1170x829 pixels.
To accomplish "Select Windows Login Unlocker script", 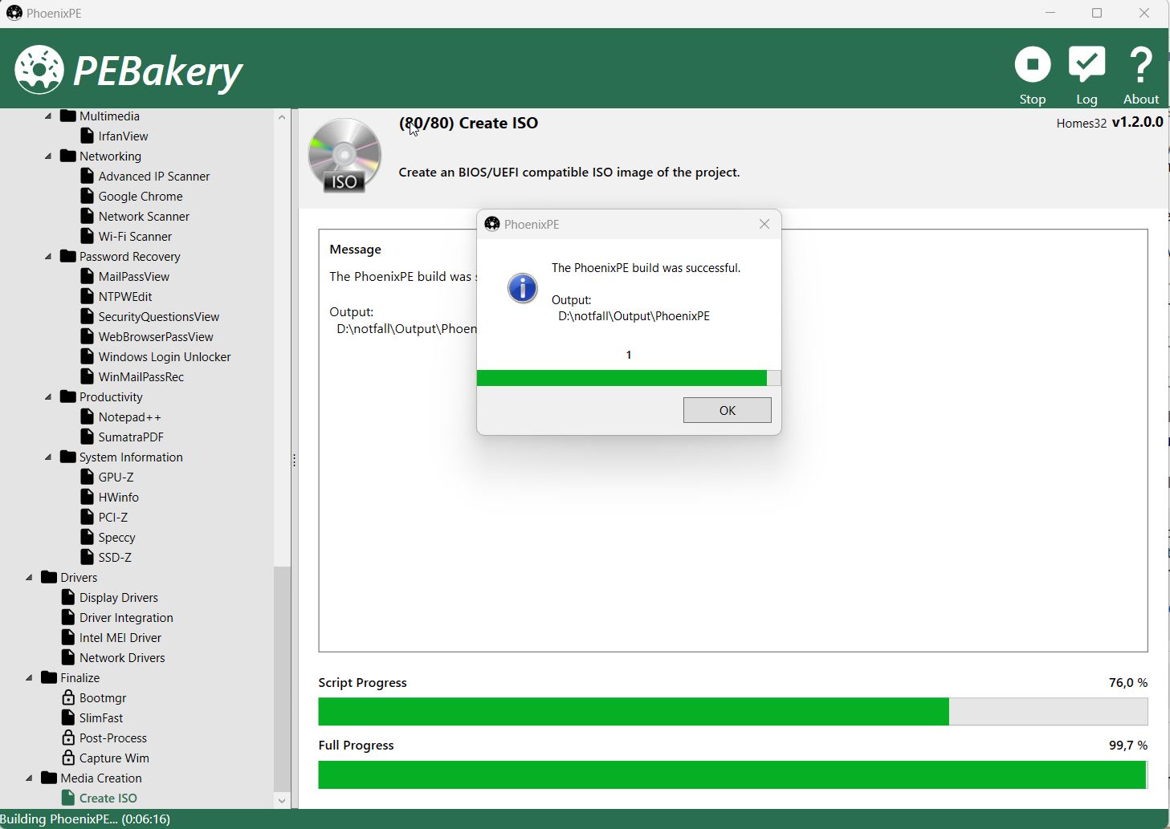I will [165, 356].
